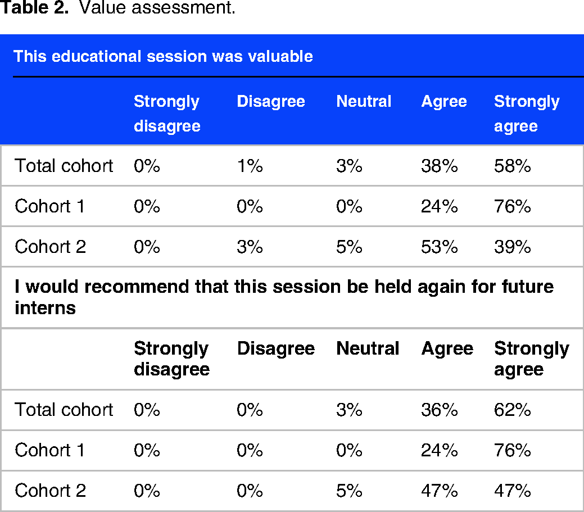The height and width of the screenshot is (512, 584).
Task: Click the 39% cell in Cohort 2 row
Action: point(513,247)
